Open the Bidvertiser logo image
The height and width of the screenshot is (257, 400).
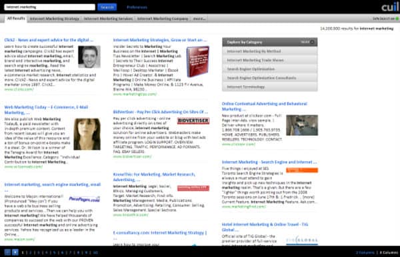[x=193, y=121]
